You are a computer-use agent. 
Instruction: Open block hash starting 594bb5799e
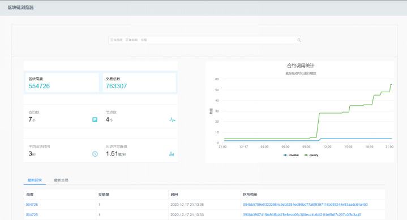click(x=305, y=204)
